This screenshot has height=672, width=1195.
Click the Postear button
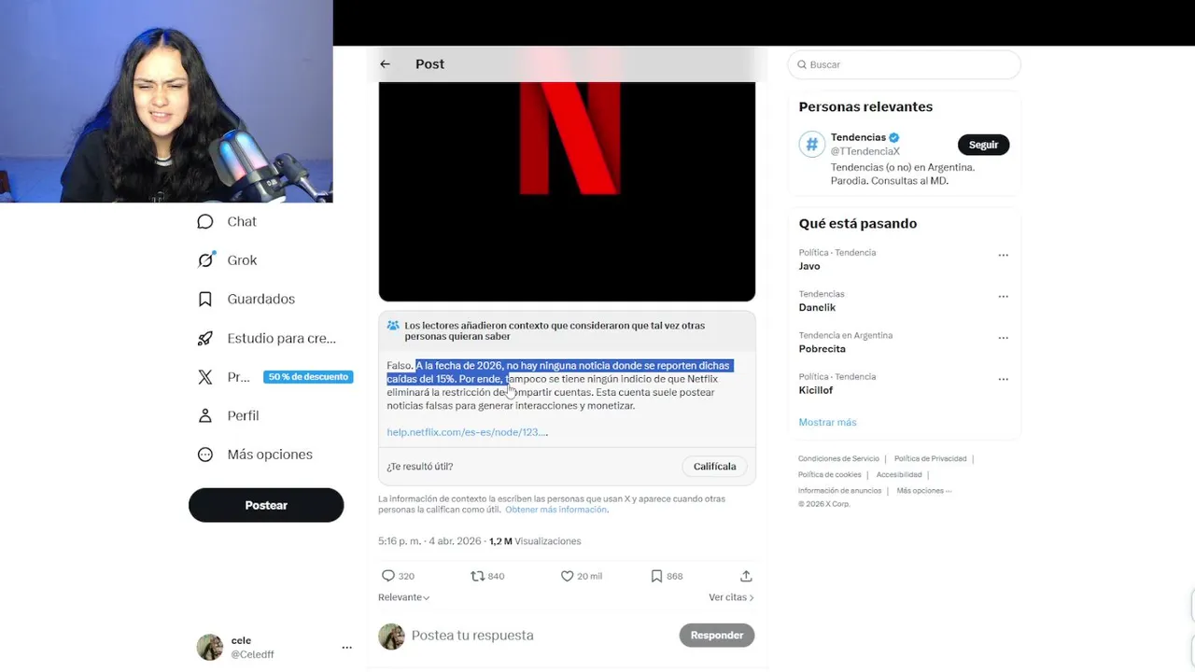266,505
